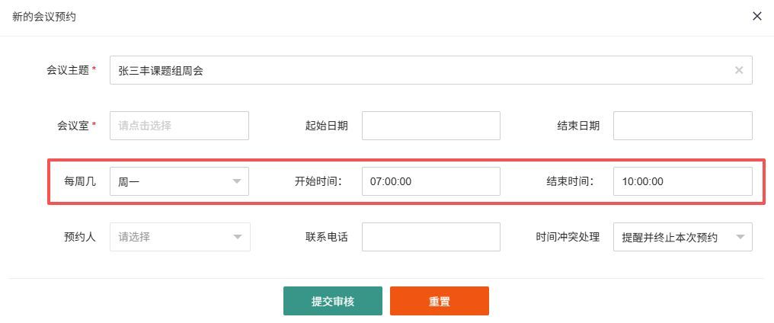Clear the 会议主题 text with the X icon
This screenshot has height=323, width=774.
click(x=738, y=70)
